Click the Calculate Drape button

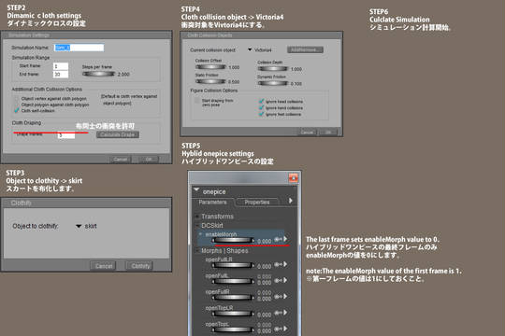pyautogui.click(x=118, y=134)
